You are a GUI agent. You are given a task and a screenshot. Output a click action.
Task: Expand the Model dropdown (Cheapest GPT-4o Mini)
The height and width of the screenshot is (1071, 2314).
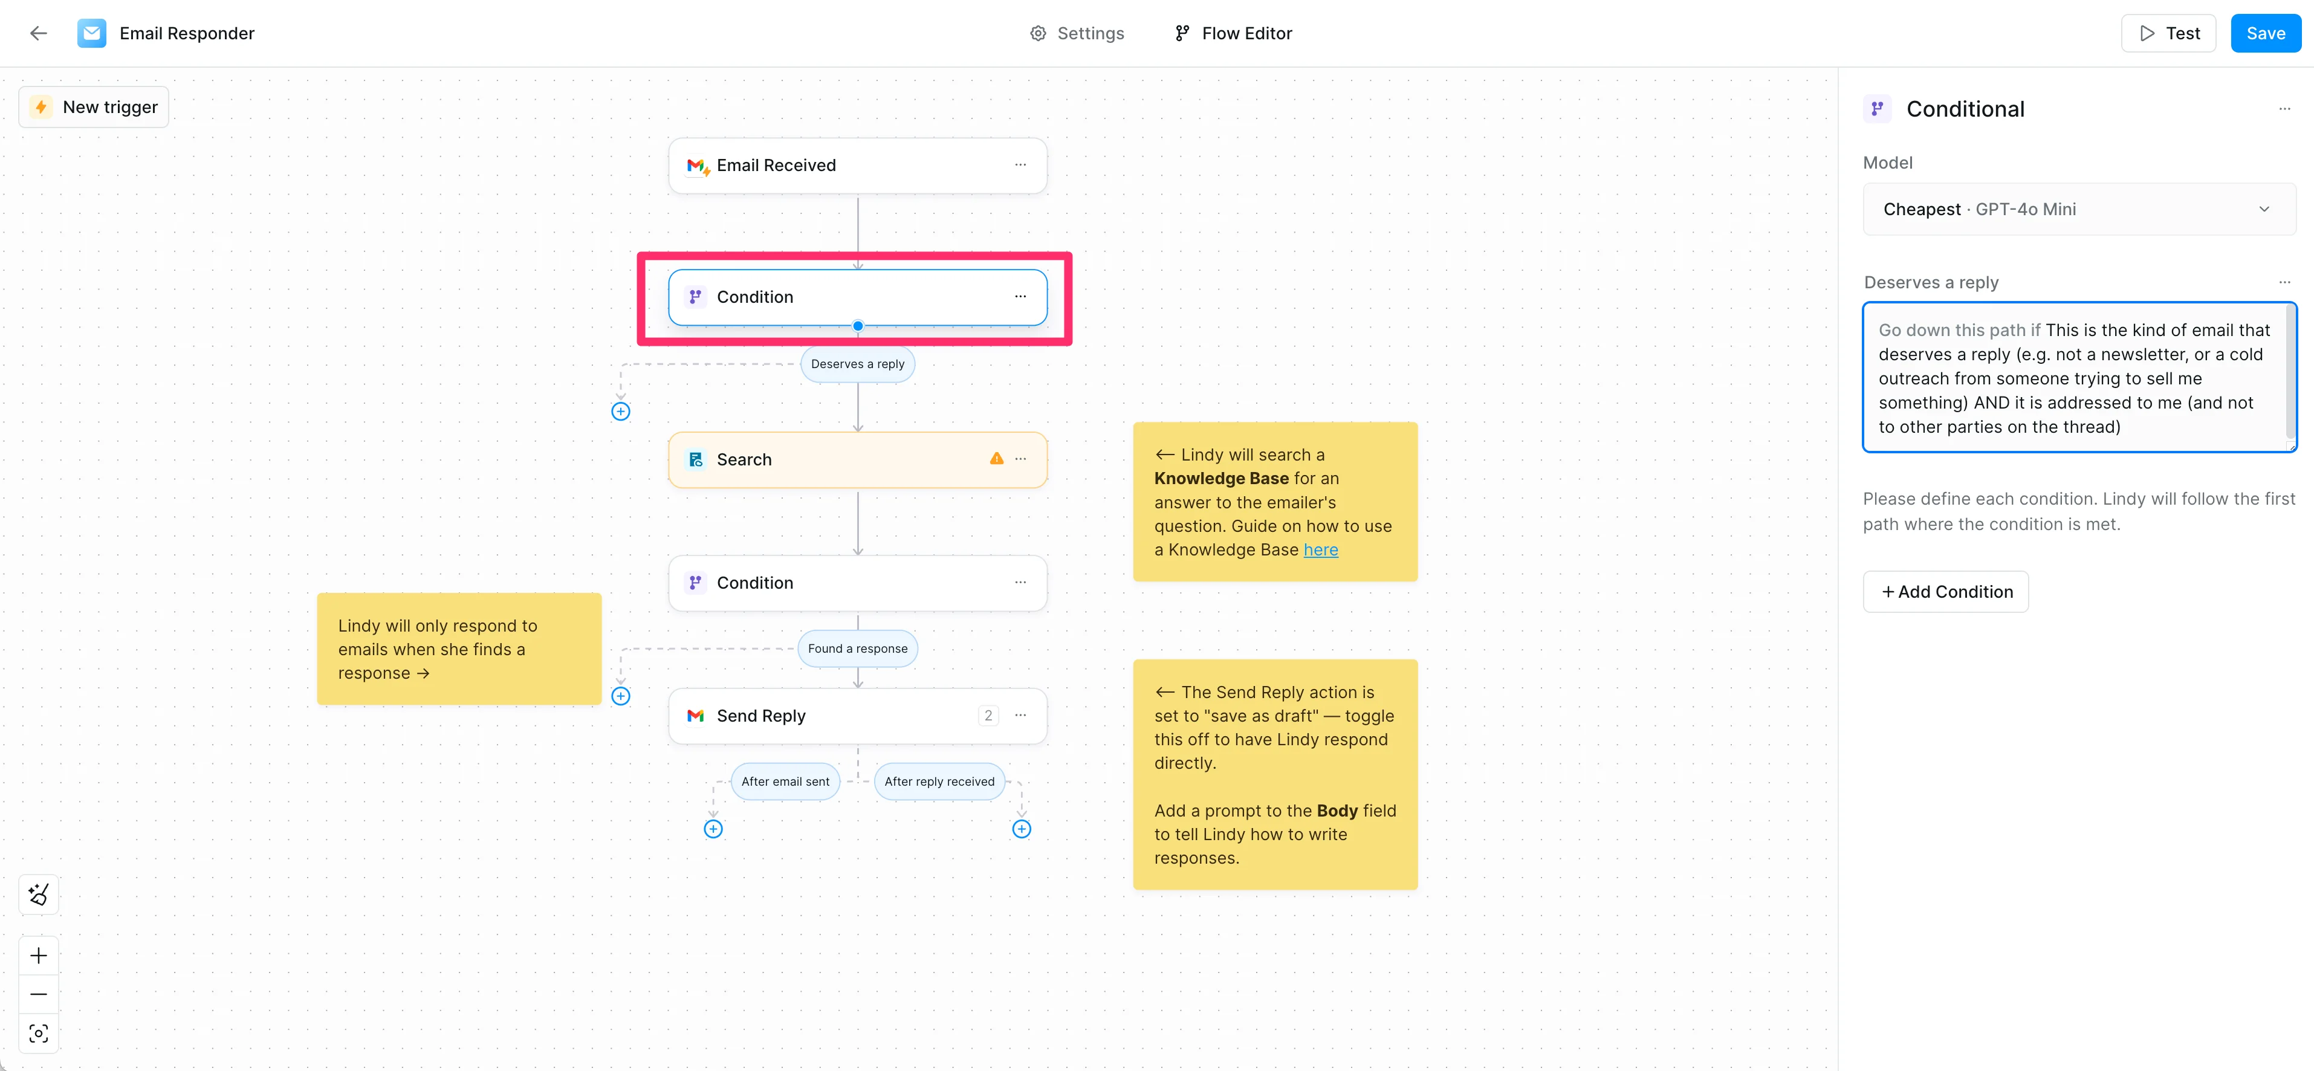2079,209
